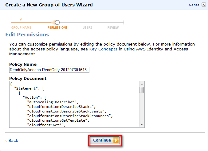Viewport: 208px width, 151px height.
Task: Click the "autoscaling:Describe*" line
Action: coord(53,102)
